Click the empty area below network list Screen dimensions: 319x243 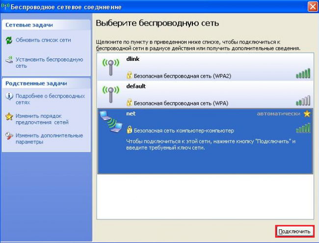[205, 196]
